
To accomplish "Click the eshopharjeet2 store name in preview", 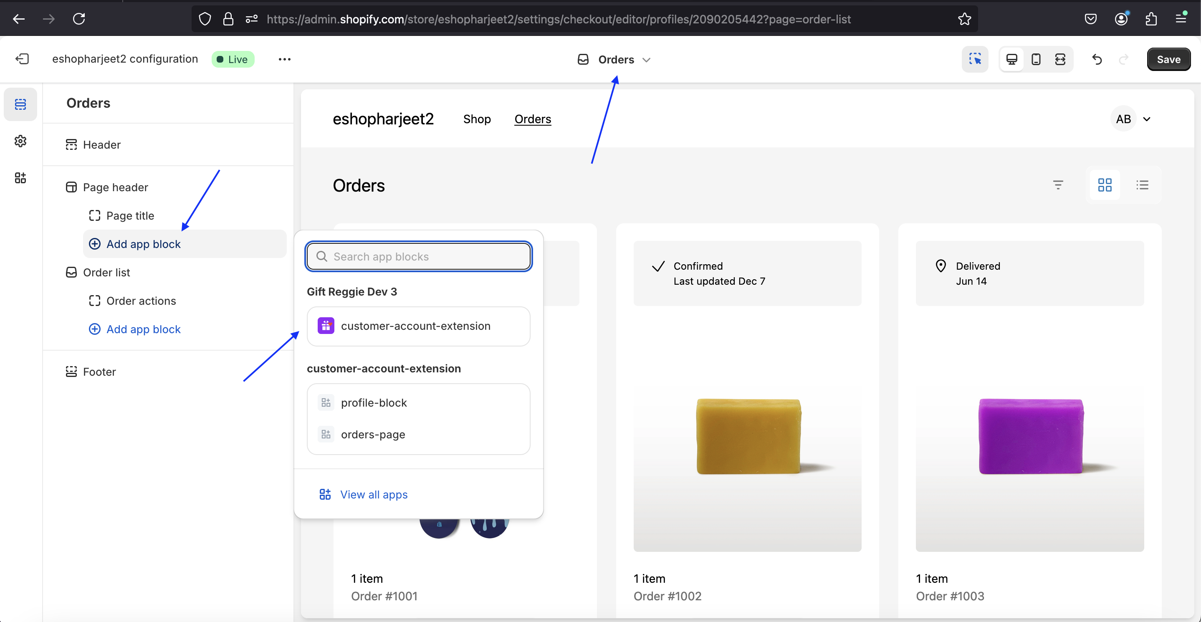I will [x=383, y=119].
